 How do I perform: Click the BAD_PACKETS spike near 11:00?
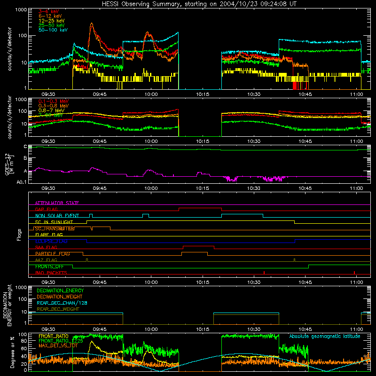point(354,273)
